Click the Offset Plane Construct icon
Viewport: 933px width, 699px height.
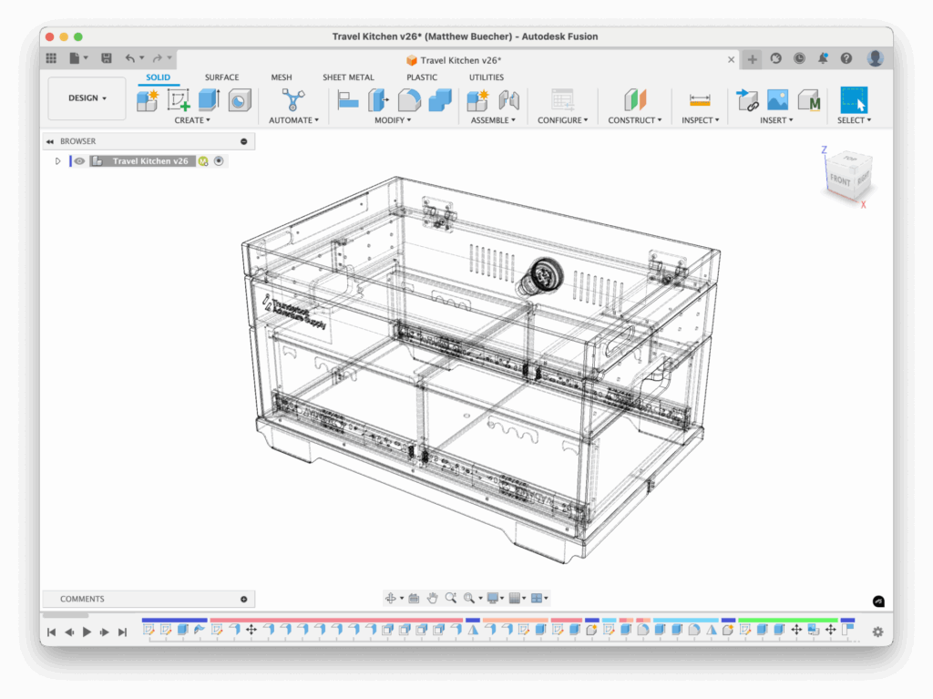click(635, 99)
